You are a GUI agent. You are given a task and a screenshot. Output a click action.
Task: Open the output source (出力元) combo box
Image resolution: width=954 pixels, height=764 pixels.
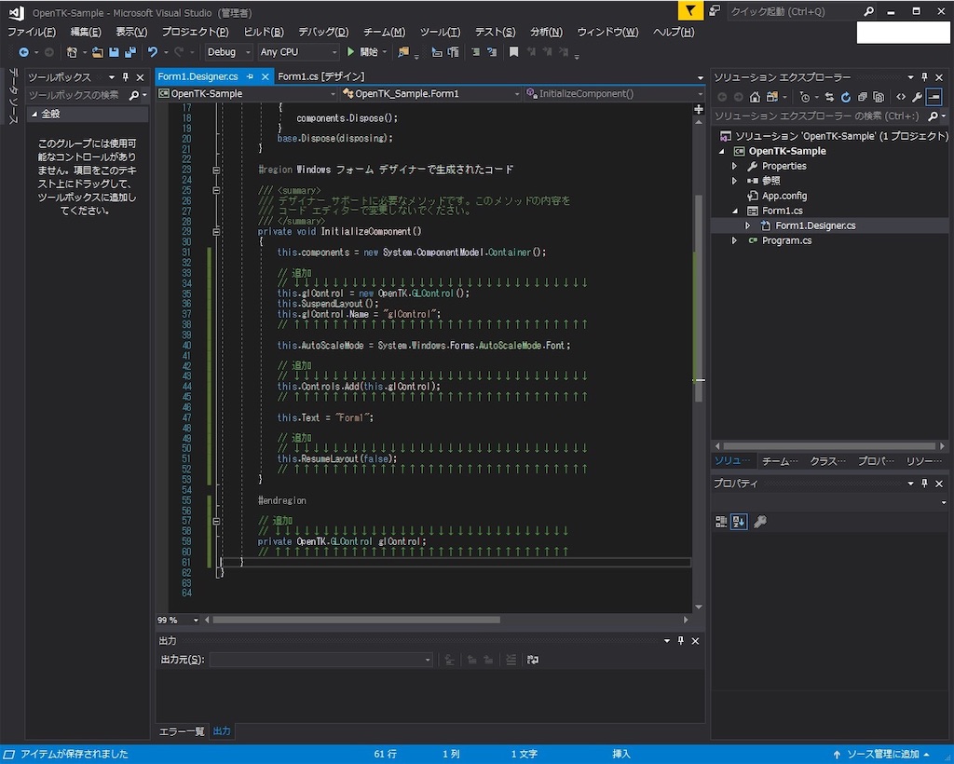click(x=321, y=660)
